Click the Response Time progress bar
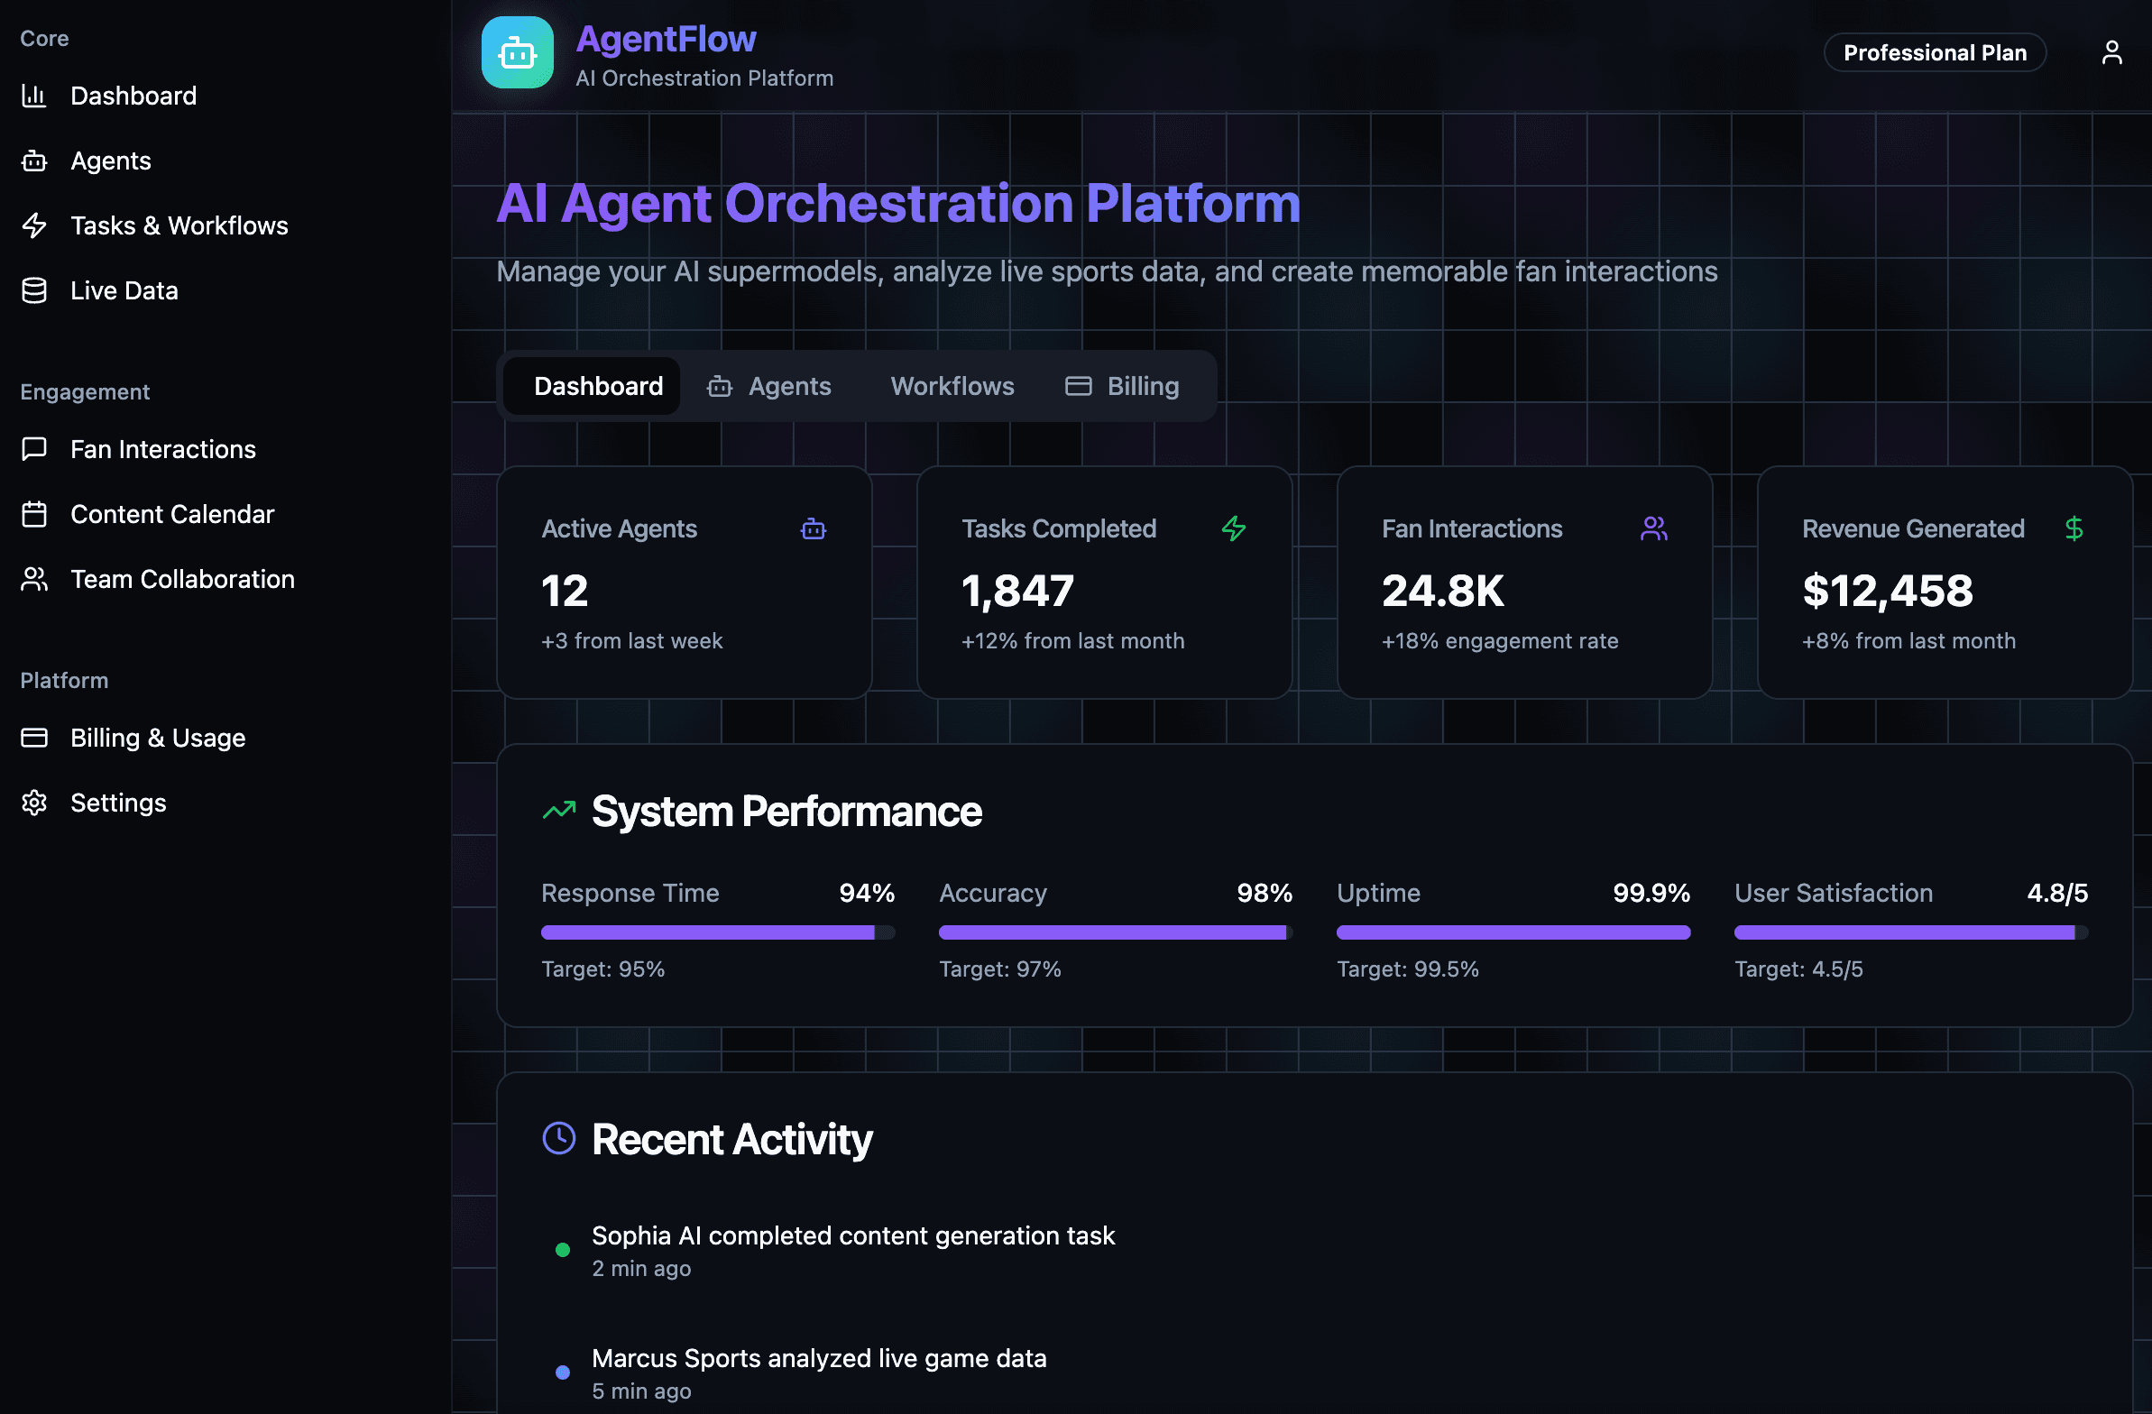 point(718,932)
